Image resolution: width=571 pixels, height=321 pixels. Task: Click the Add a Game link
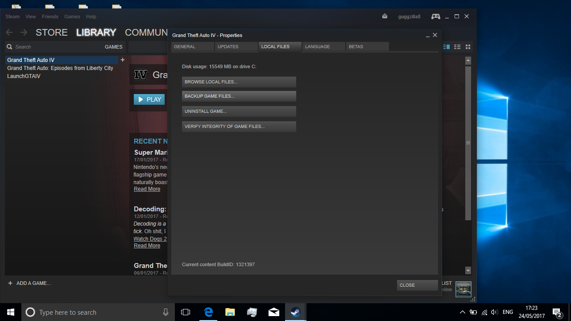[33, 283]
